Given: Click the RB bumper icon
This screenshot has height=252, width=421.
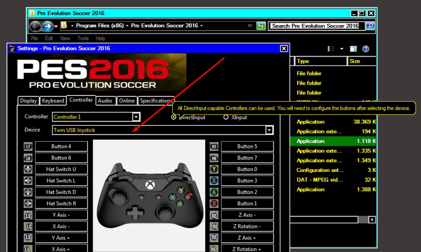Looking at the screenshot, I should pos(214,158).
